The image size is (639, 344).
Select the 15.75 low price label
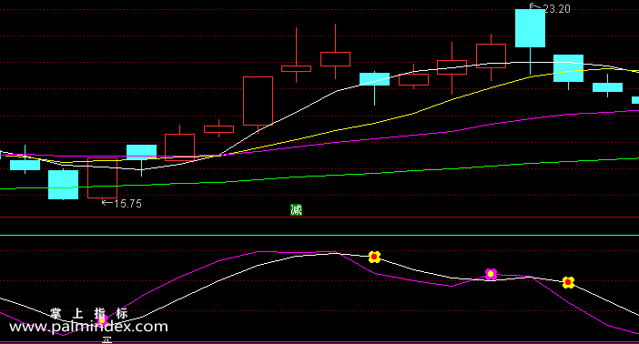(x=121, y=203)
